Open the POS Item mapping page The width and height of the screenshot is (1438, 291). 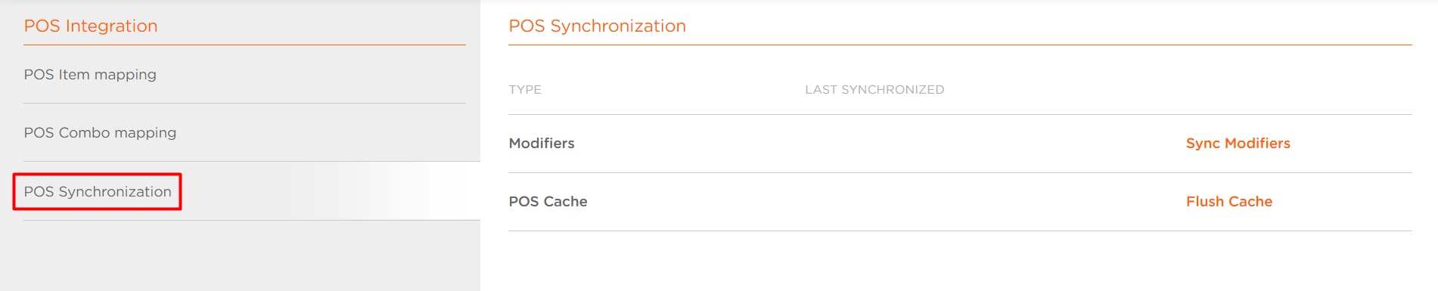pyautogui.click(x=90, y=74)
